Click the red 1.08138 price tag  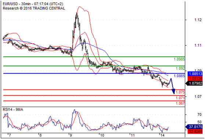coord(195,78)
